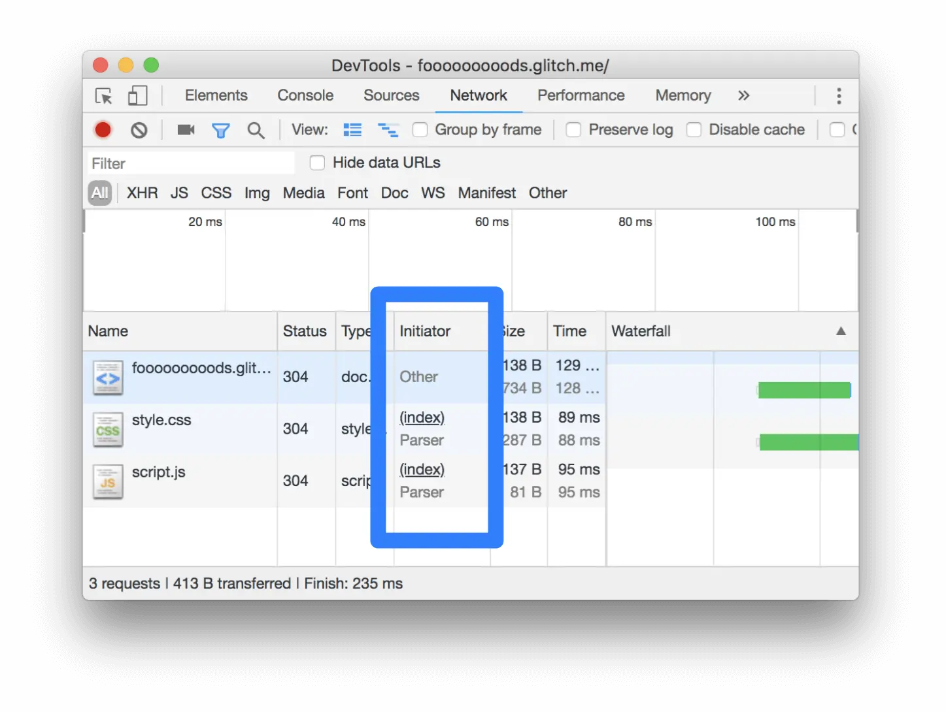Enable the Group by frame checkbox
Screen dimensions: 946x712
click(x=420, y=130)
